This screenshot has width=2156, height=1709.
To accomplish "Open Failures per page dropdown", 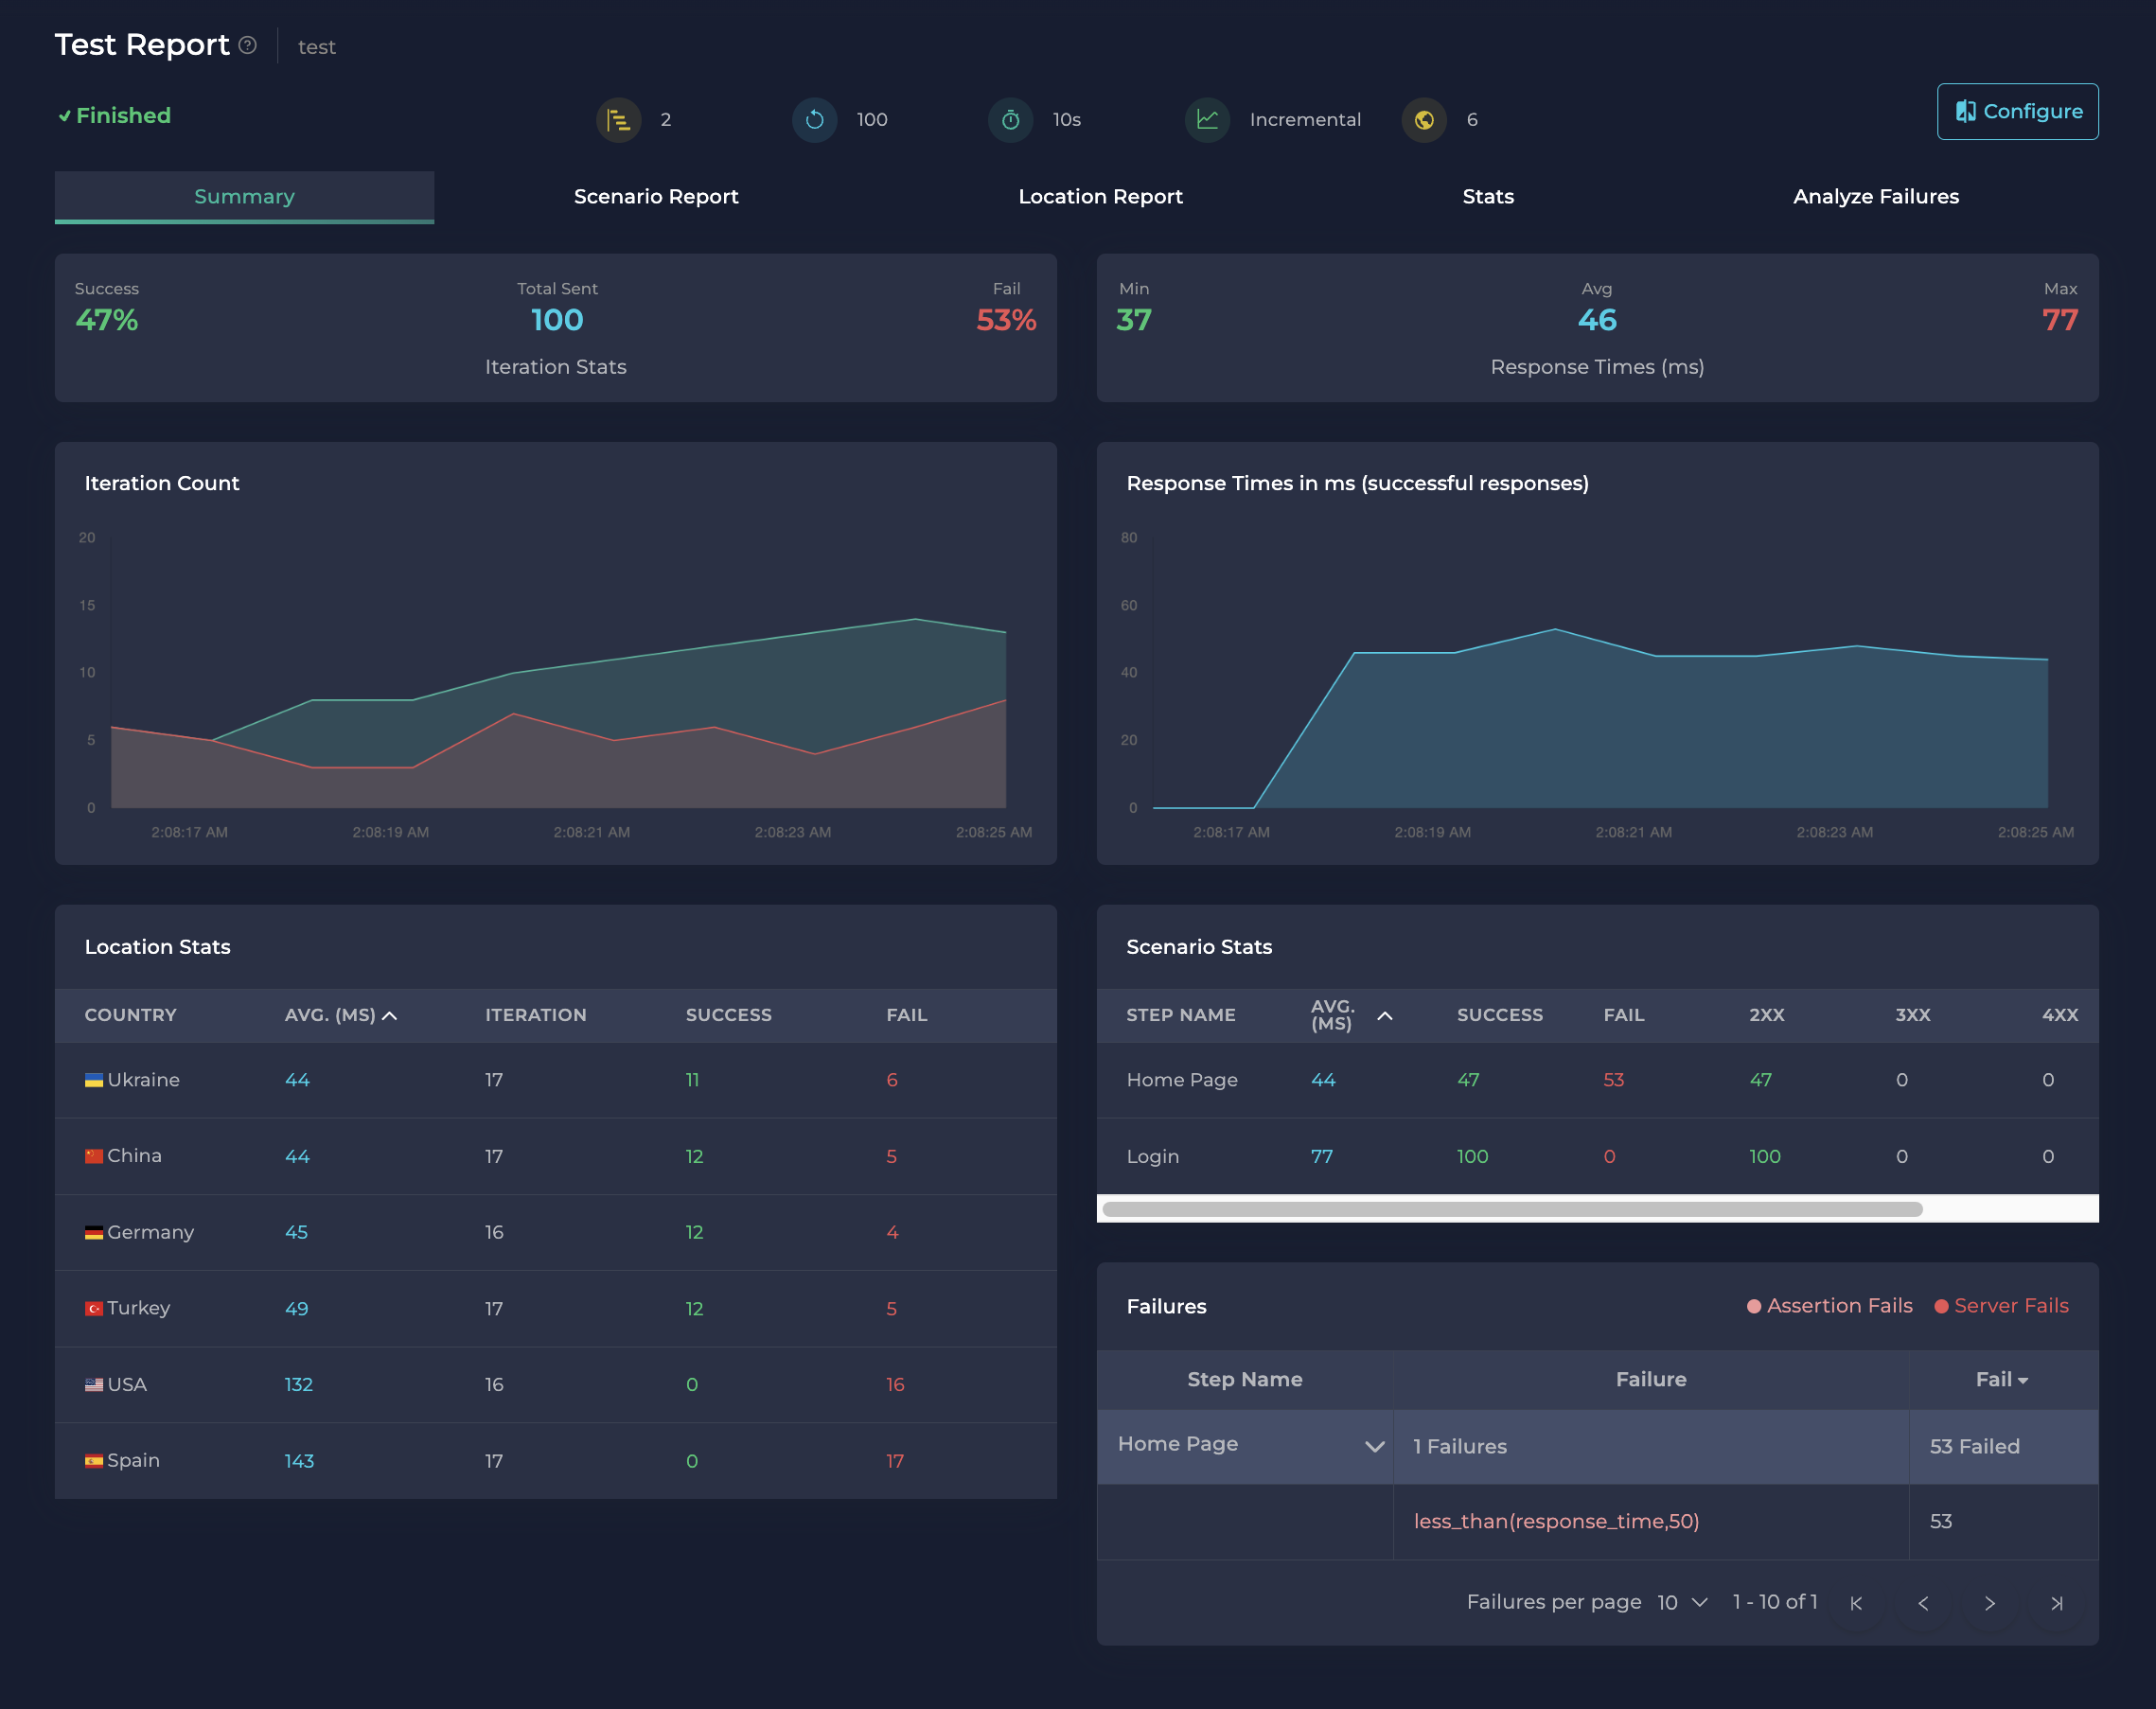I will [x=1682, y=1602].
